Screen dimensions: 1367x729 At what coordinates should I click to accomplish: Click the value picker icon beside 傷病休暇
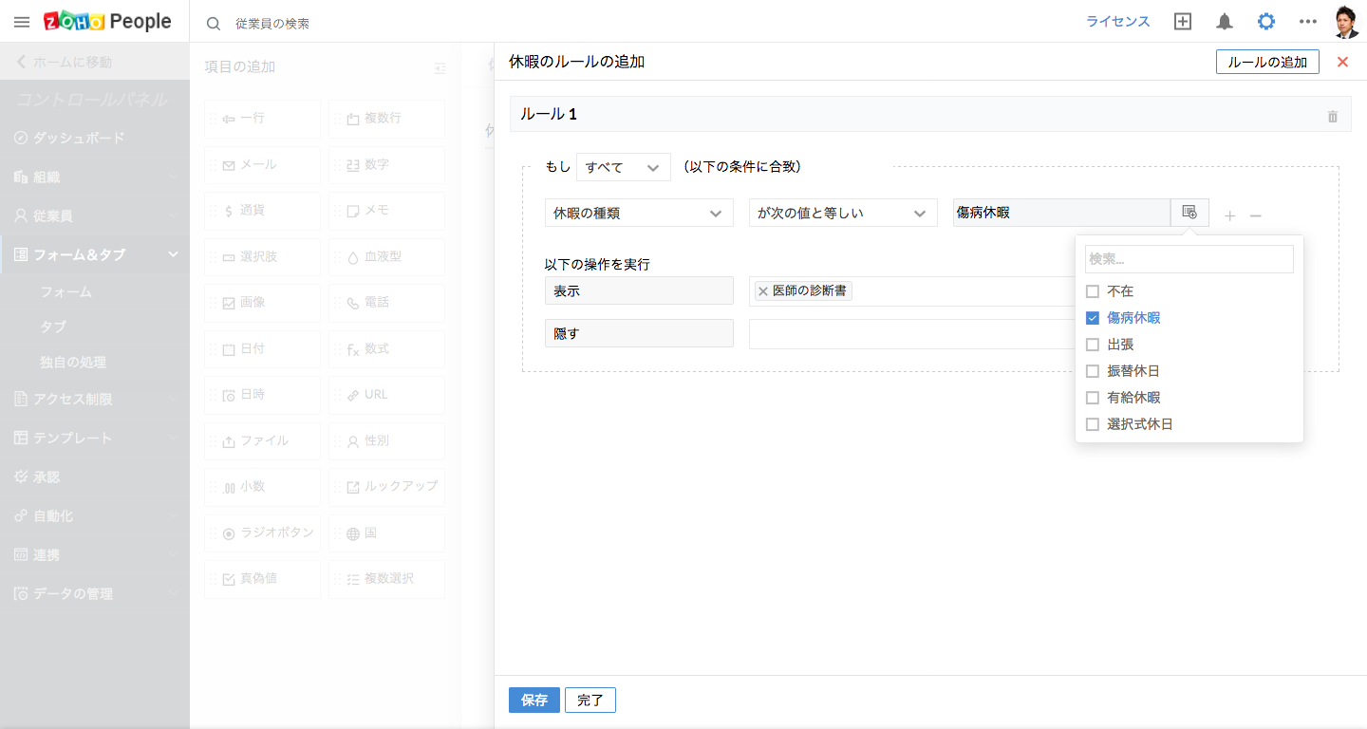(x=1189, y=213)
